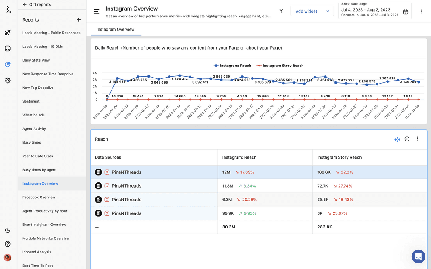The width and height of the screenshot is (431, 269).
Task: Open the Reach widget three-dot menu
Action: 417,139
